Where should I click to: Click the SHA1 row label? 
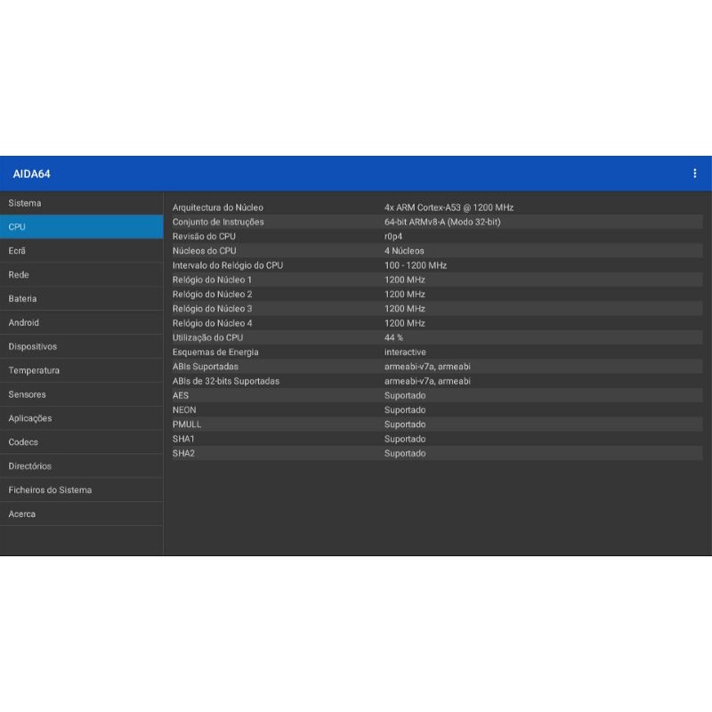pyautogui.click(x=183, y=439)
